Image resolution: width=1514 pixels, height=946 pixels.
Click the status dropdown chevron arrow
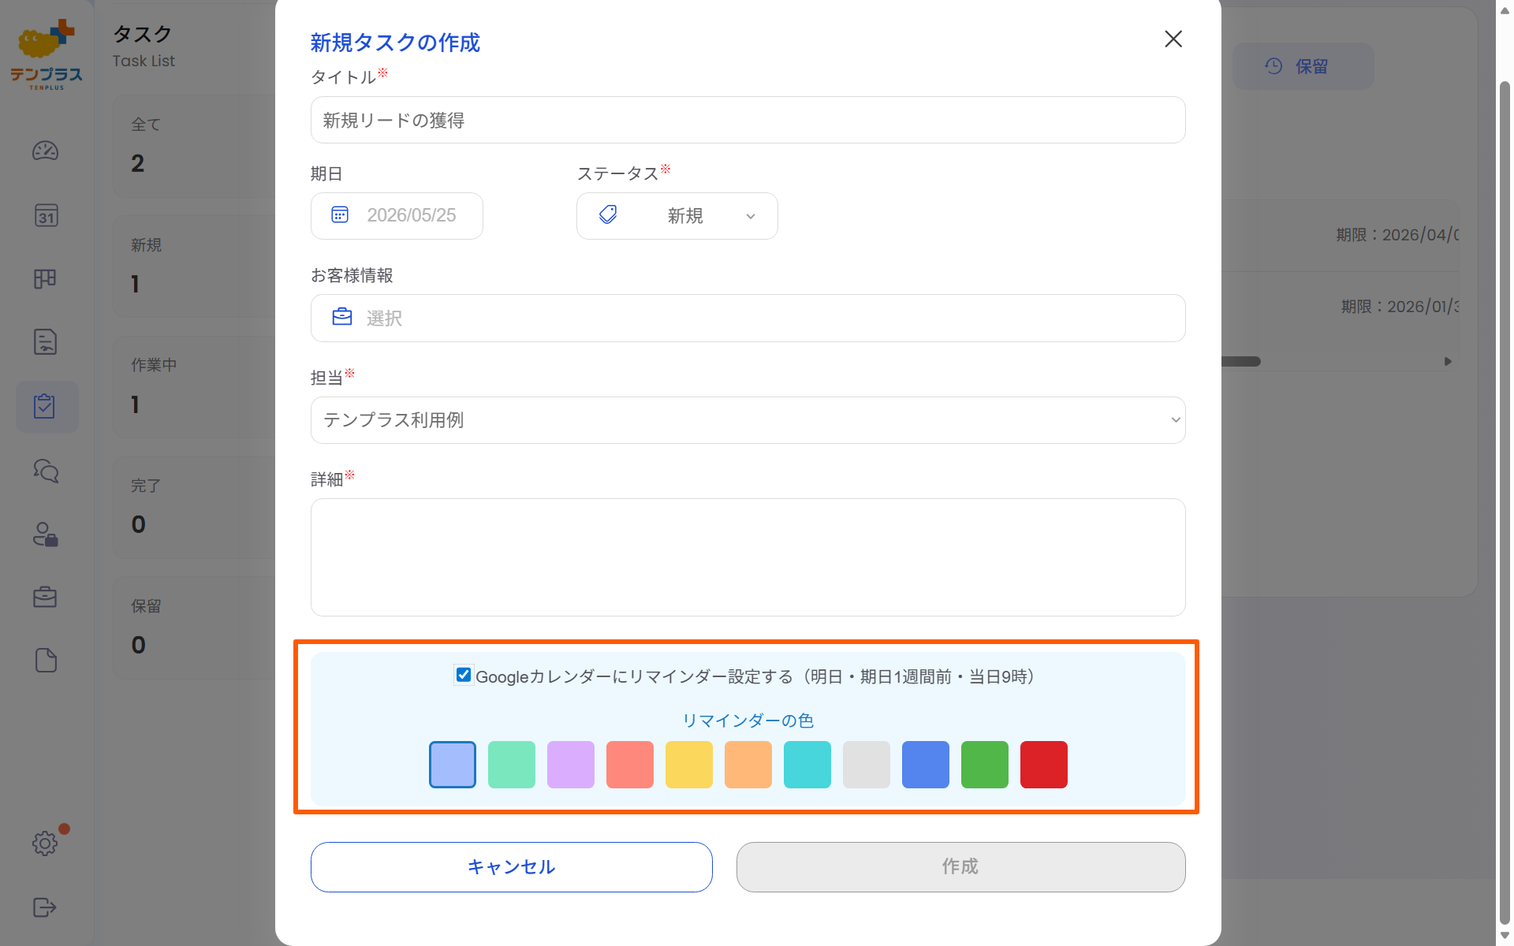point(751,216)
